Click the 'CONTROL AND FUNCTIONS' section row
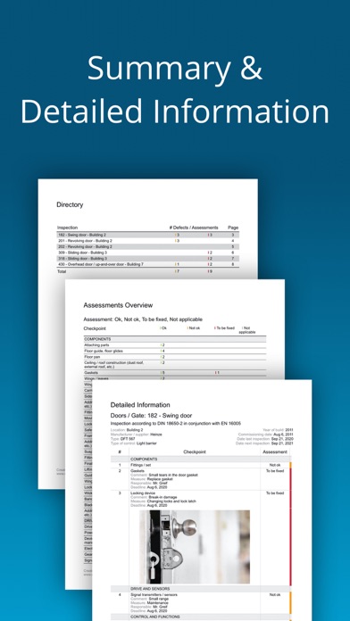The image size is (350, 621). tap(200, 617)
